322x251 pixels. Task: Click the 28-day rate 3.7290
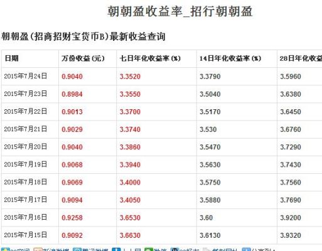tap(291, 147)
